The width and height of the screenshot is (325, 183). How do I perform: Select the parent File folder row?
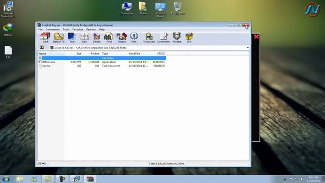click(102, 58)
